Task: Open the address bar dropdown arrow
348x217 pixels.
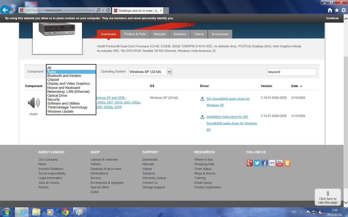Action: (103, 10)
